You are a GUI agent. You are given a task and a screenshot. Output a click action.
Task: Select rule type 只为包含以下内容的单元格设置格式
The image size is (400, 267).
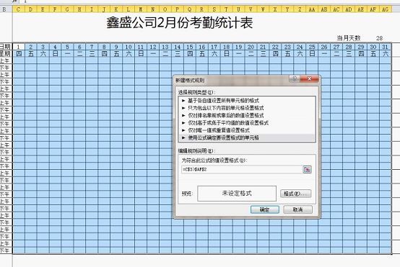(247, 108)
